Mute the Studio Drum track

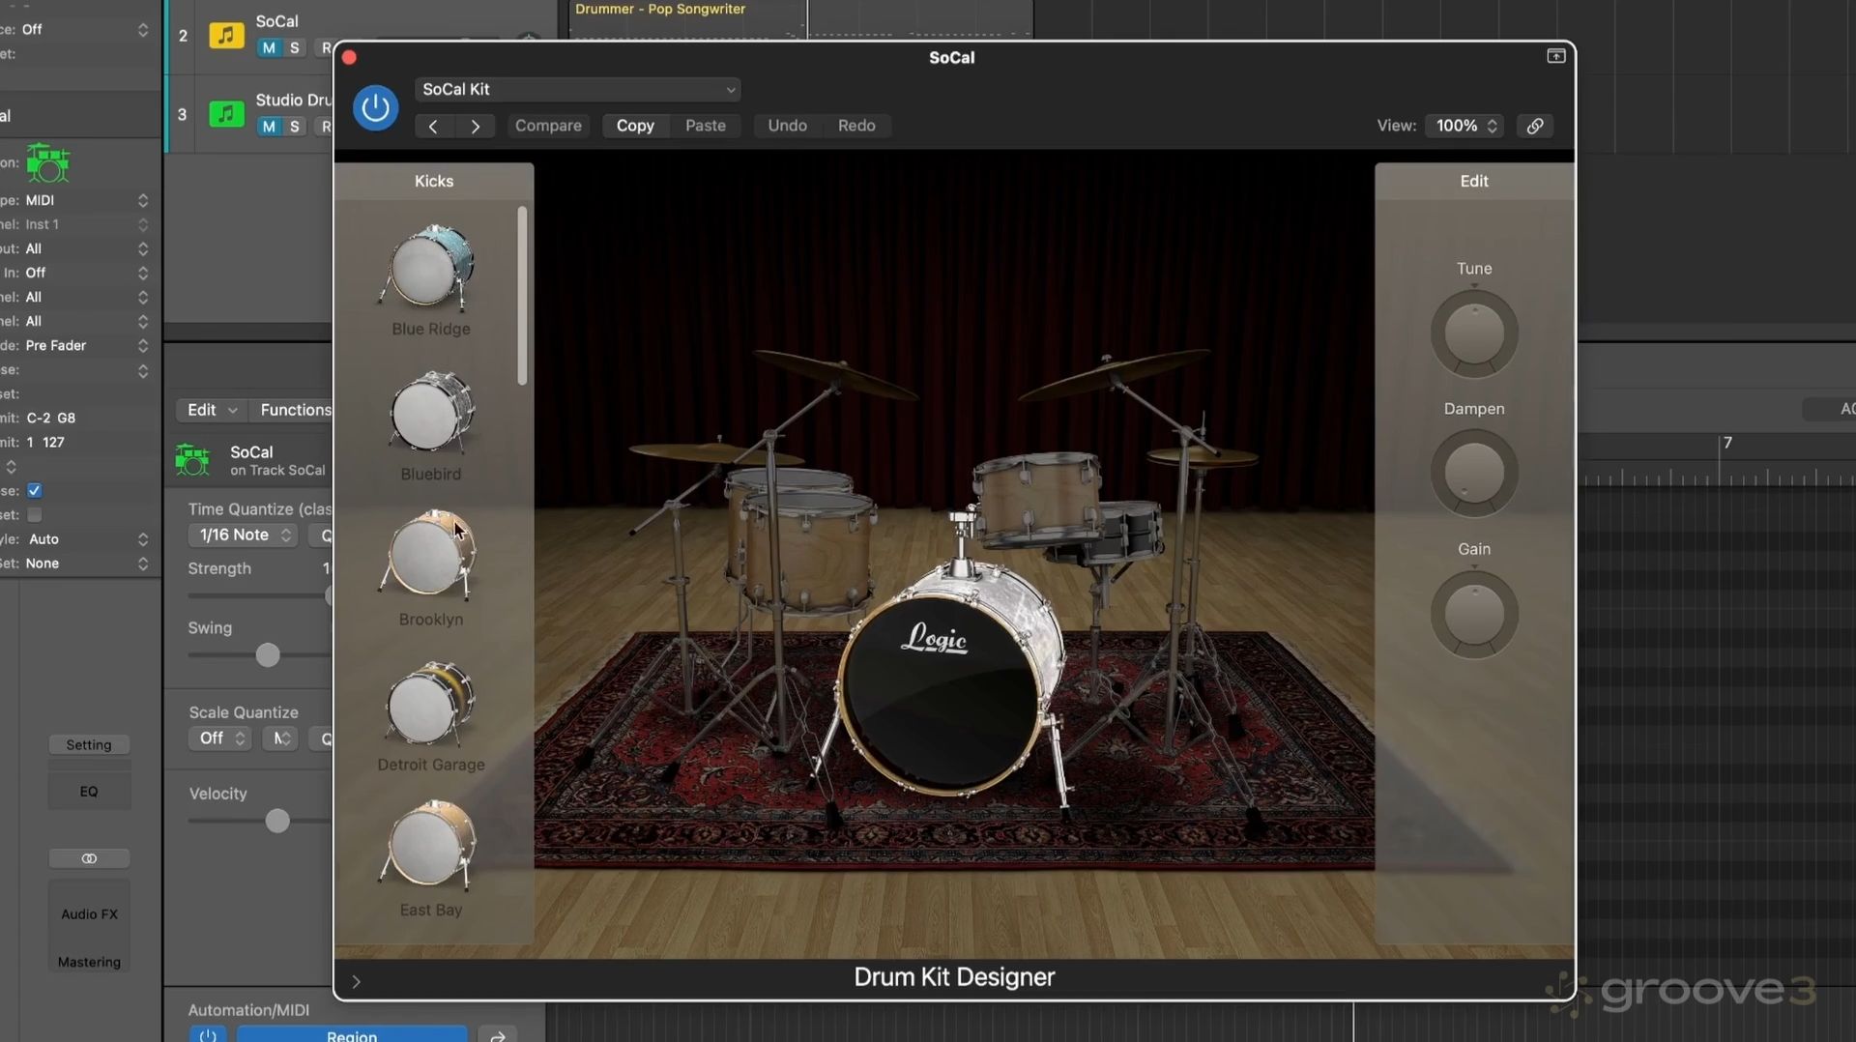[269, 127]
